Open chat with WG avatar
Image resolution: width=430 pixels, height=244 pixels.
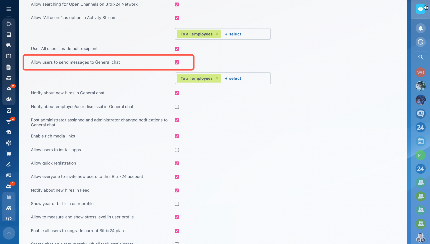[x=420, y=72]
